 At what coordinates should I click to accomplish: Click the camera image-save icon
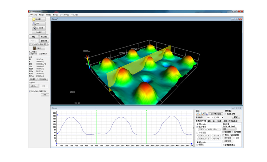(34, 28)
